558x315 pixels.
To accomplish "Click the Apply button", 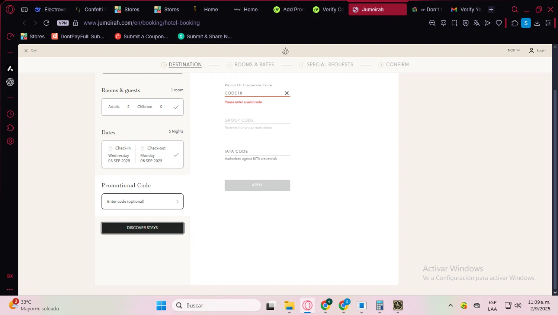I will [x=257, y=185].
